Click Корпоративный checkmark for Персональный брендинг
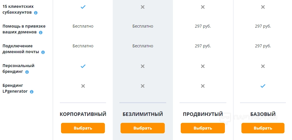 click(x=83, y=66)
